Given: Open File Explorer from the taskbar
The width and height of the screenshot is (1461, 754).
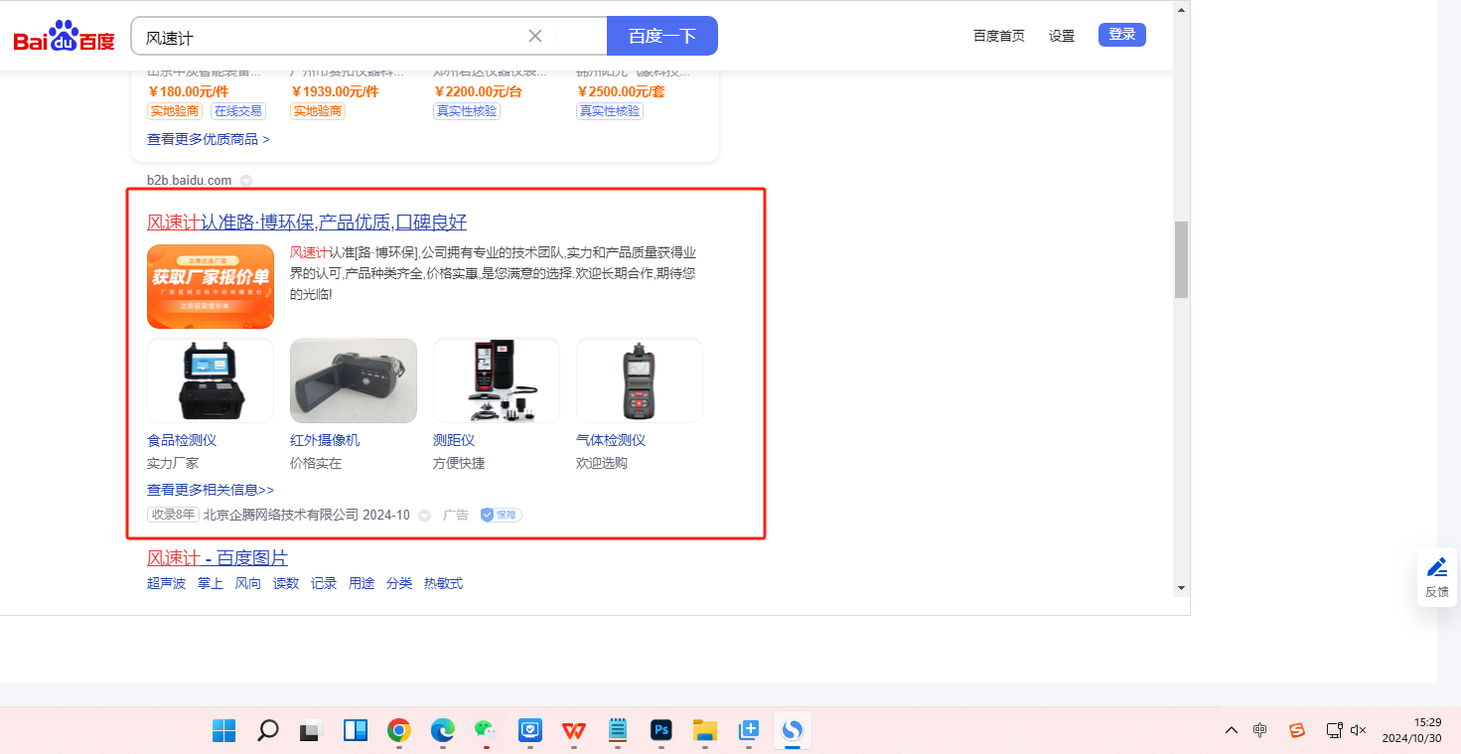Looking at the screenshot, I should [x=705, y=731].
